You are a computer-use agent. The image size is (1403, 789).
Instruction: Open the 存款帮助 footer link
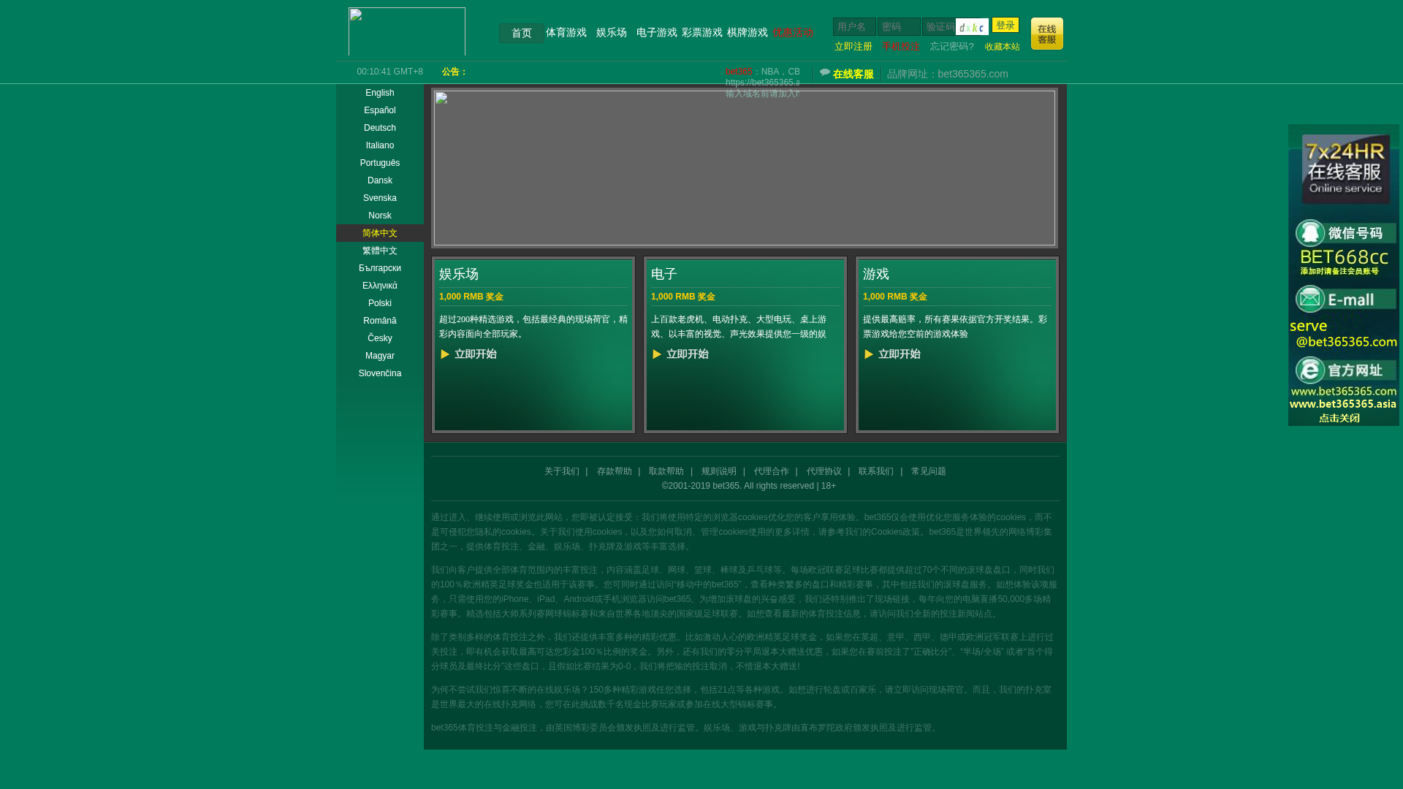pos(615,471)
